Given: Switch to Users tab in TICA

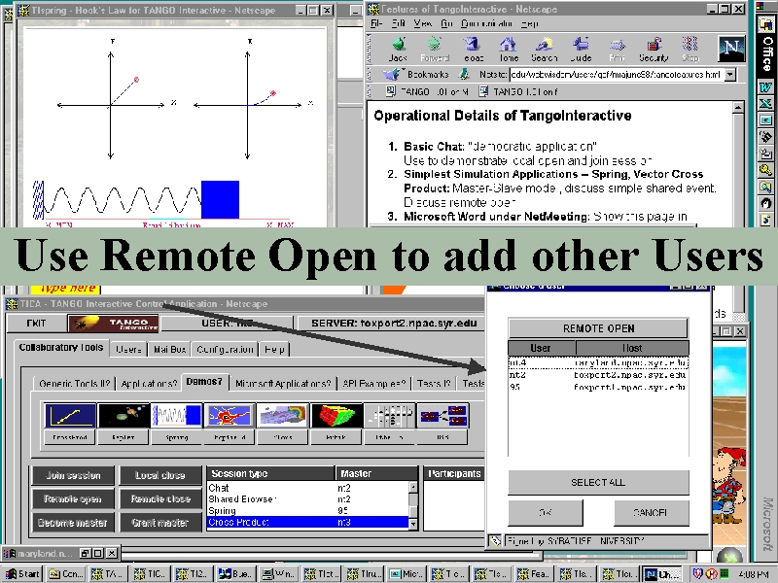Looking at the screenshot, I should click(x=128, y=349).
